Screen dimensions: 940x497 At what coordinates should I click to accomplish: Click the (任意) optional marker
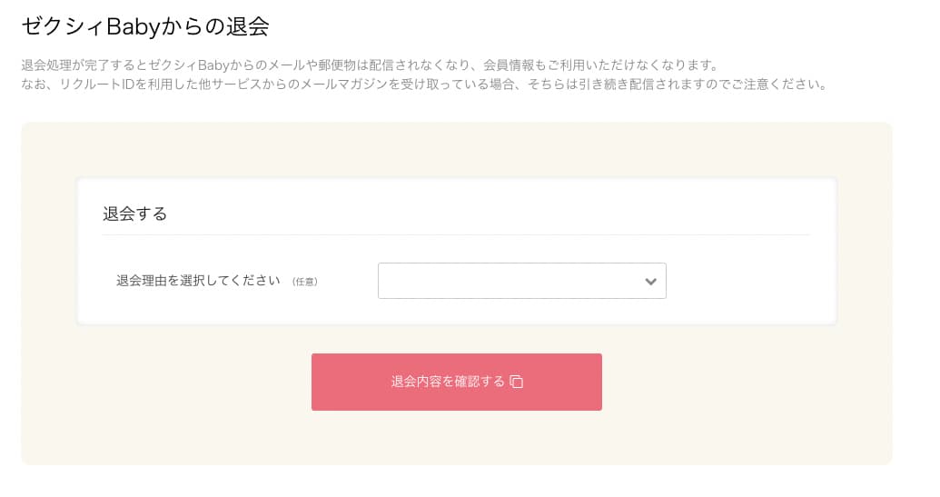pyautogui.click(x=305, y=282)
